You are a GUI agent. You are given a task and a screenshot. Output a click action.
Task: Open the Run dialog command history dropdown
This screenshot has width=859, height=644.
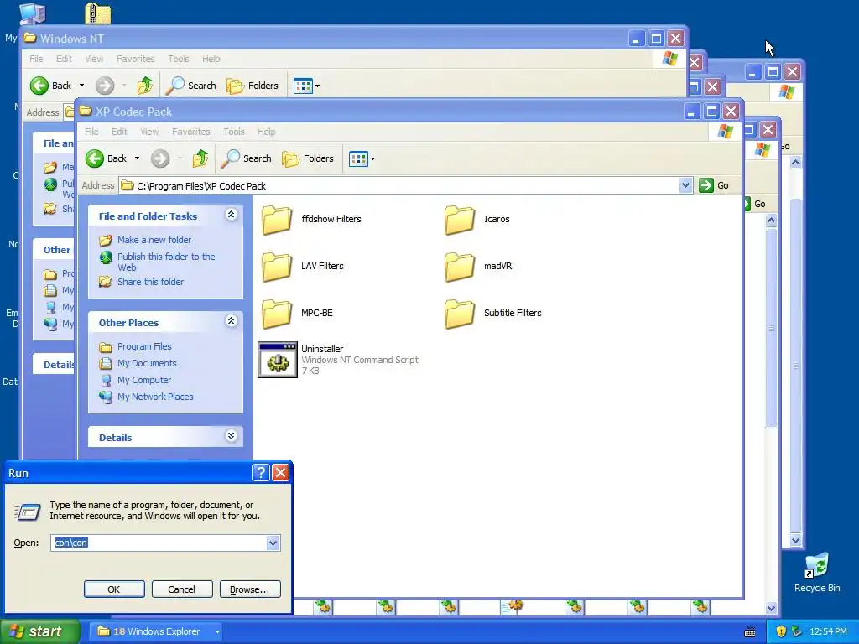point(273,543)
